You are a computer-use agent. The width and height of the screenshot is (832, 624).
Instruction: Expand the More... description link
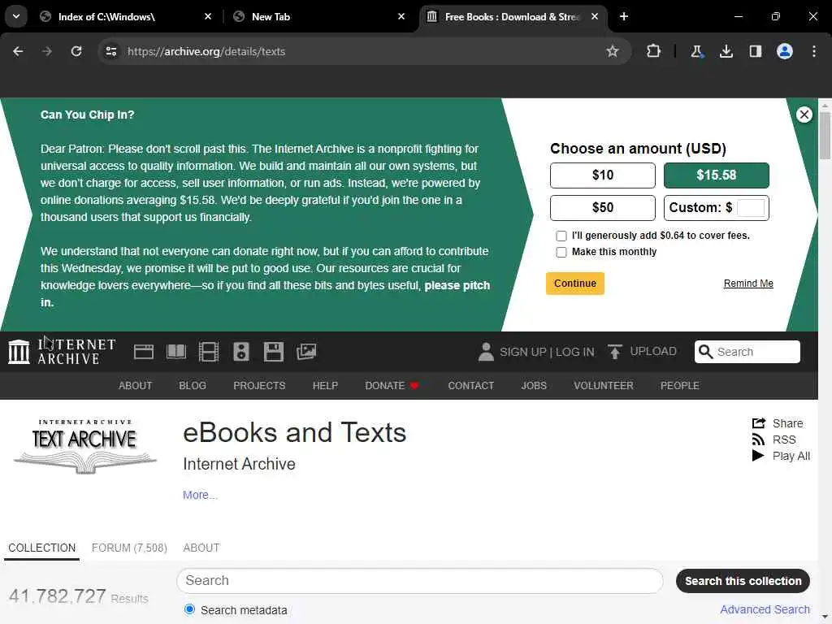pos(200,495)
